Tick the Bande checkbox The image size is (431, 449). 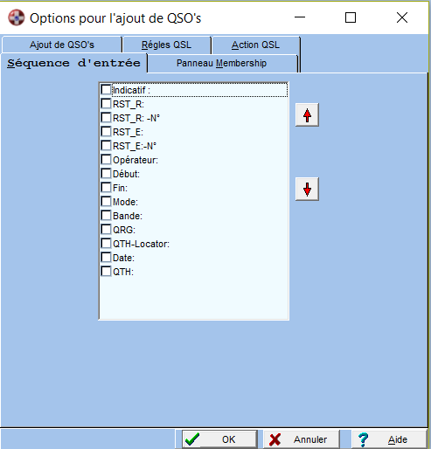point(106,216)
